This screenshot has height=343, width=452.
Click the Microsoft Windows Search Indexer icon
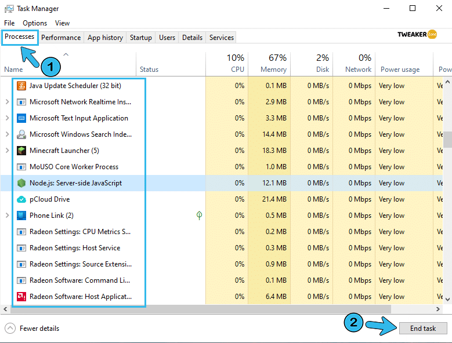(21, 134)
